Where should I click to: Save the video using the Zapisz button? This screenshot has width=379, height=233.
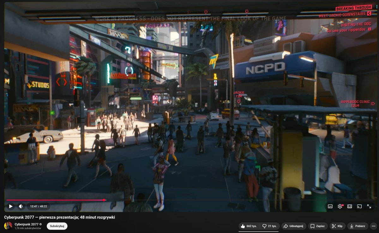point(317,226)
